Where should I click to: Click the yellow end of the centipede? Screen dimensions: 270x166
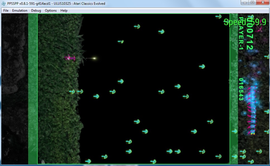[253, 134]
